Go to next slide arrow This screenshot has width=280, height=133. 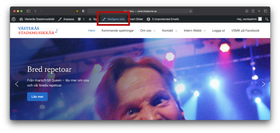[x=263, y=84]
